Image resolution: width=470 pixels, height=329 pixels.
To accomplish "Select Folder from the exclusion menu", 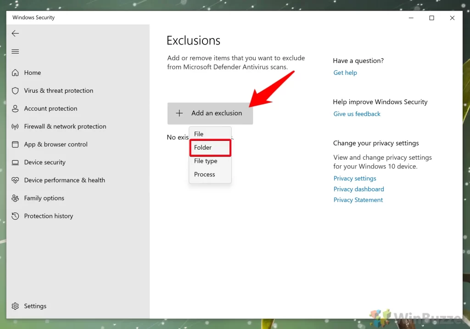I will [203, 147].
